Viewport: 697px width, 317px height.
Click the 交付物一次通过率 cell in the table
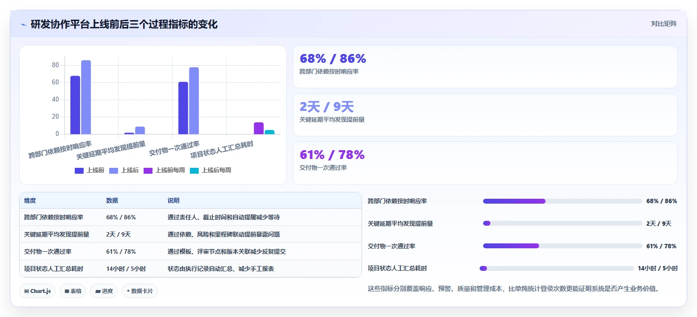[48, 251]
